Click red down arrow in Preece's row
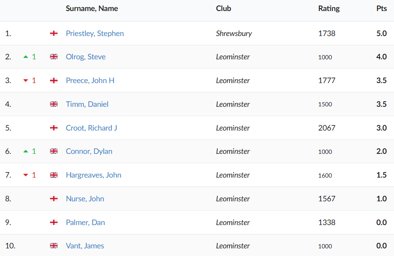 tap(26, 81)
